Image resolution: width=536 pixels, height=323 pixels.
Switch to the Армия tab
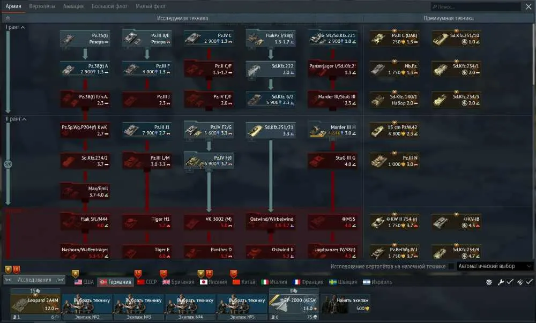pyautogui.click(x=13, y=6)
